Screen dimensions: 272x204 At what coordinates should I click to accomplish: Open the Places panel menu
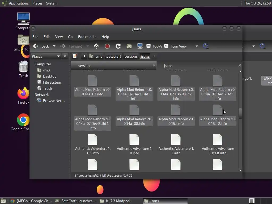tap(37, 3)
